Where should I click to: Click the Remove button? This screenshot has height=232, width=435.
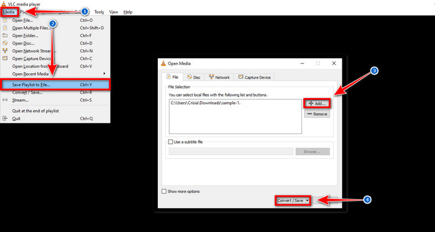pyautogui.click(x=317, y=114)
